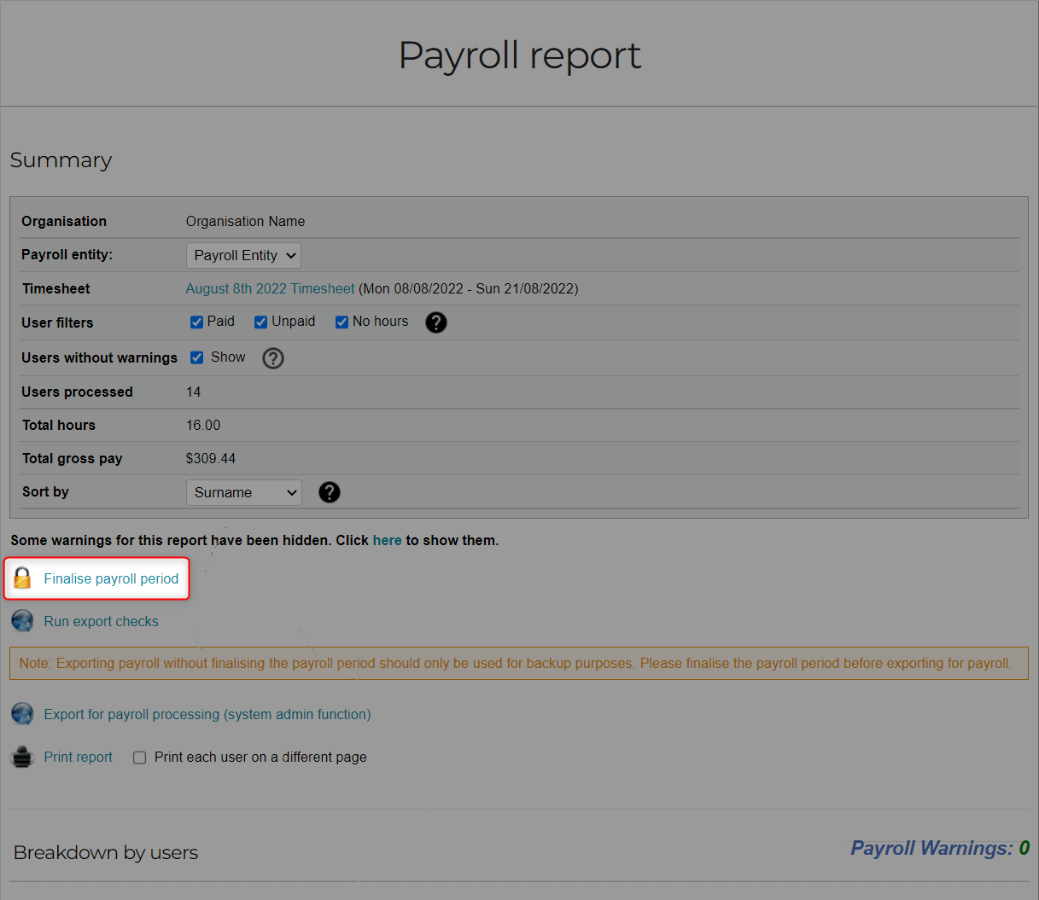Click the globe icon next to Run export checks
Viewport: 1039px width, 900px height.
(x=22, y=621)
